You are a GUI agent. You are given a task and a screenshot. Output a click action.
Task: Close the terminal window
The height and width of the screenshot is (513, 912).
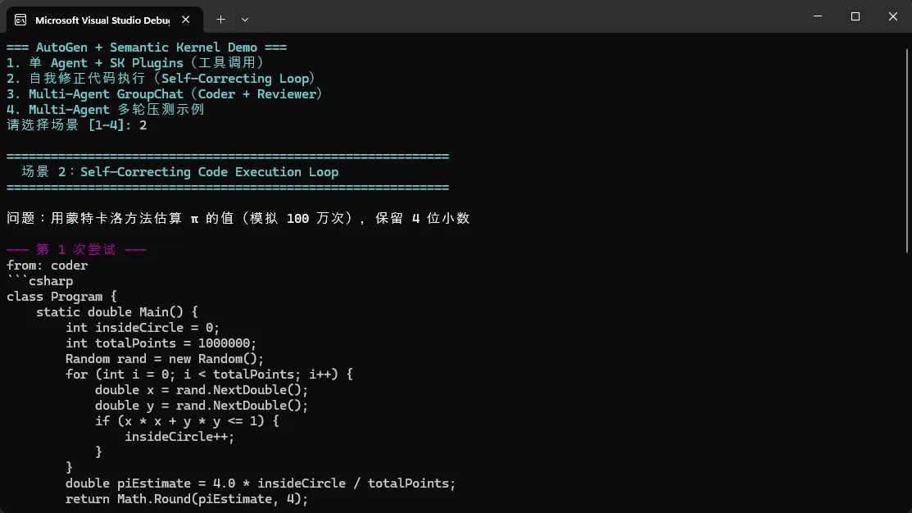893,16
